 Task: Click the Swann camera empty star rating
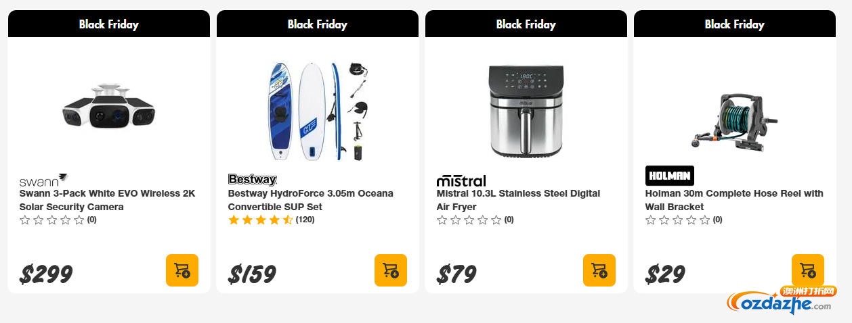(x=52, y=220)
